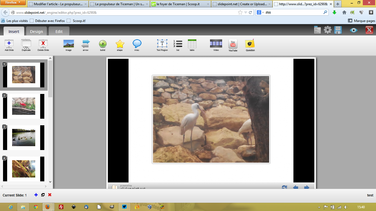The image size is (376, 211).
Task: Click the slide panel scroll down arrow
Action: click(50, 182)
